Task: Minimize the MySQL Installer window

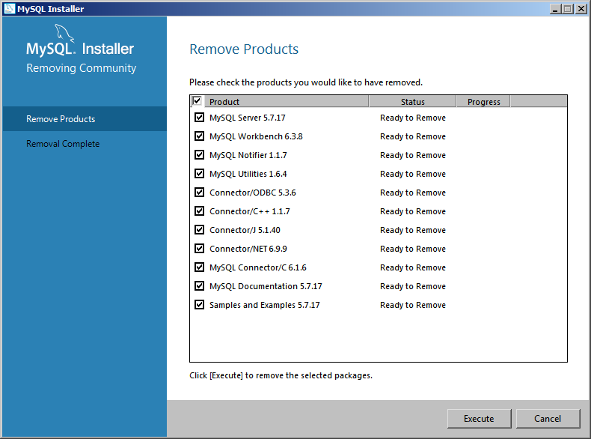Action: 555,9
